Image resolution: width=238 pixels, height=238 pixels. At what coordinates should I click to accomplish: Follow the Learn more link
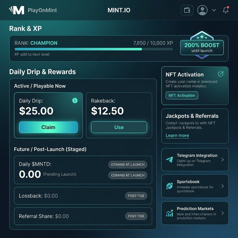pyautogui.click(x=177, y=135)
